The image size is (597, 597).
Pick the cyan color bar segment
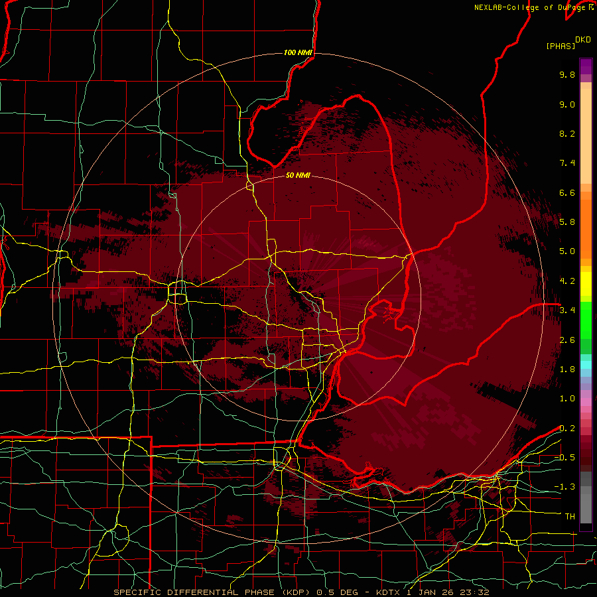pos(586,365)
